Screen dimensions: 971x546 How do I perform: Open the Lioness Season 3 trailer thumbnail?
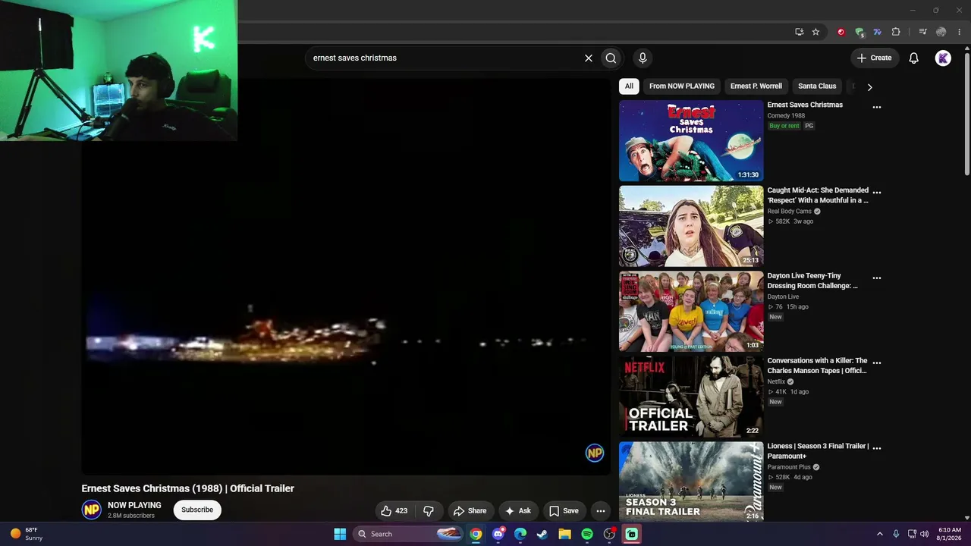point(691,482)
